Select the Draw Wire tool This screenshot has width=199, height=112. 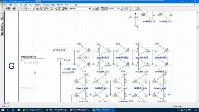[56, 9]
